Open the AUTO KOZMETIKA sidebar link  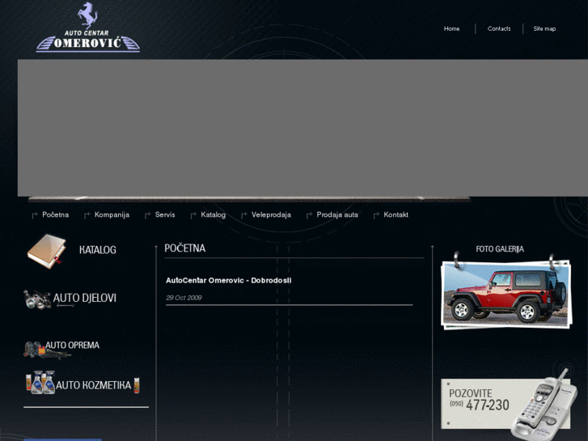click(x=93, y=385)
